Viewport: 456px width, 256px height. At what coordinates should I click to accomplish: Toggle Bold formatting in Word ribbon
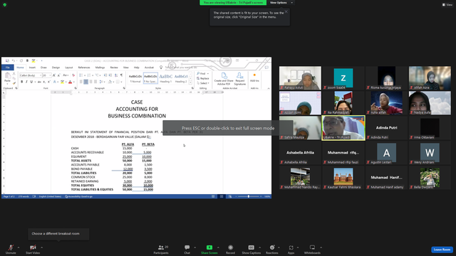tap(22, 82)
